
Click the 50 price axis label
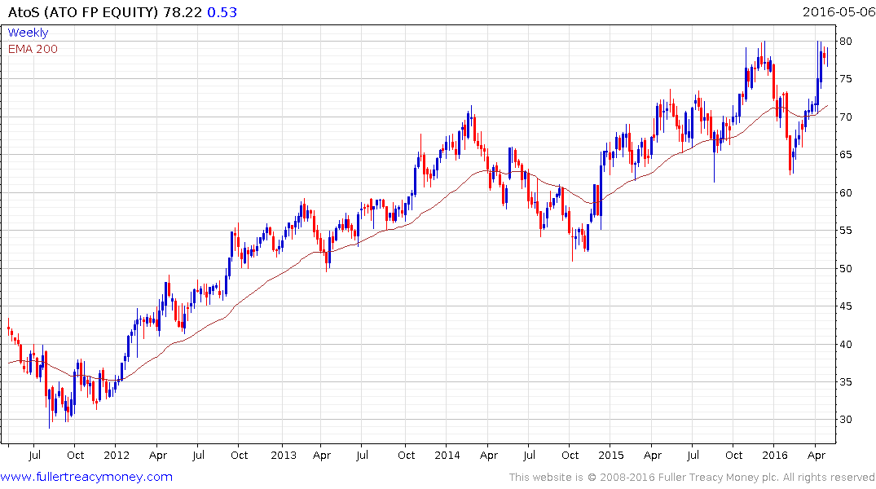point(845,268)
